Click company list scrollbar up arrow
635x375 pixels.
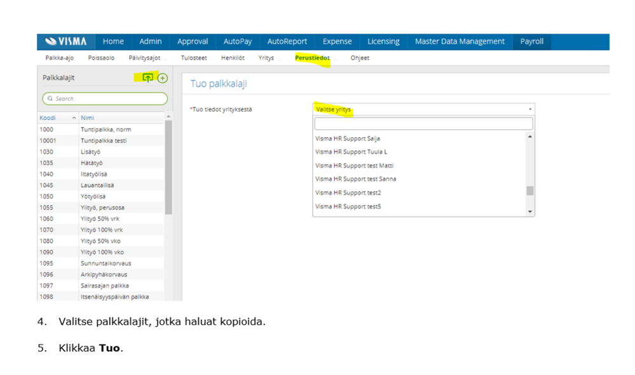click(529, 136)
